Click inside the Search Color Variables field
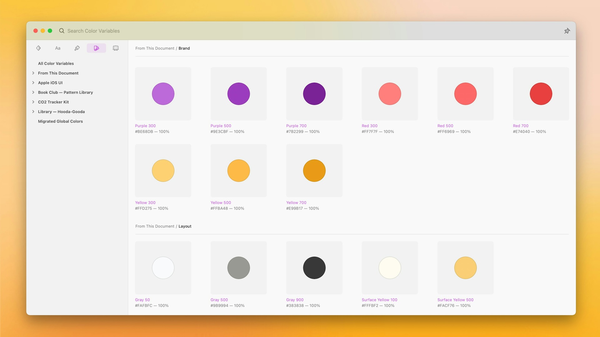600x337 pixels. pyautogui.click(x=94, y=31)
